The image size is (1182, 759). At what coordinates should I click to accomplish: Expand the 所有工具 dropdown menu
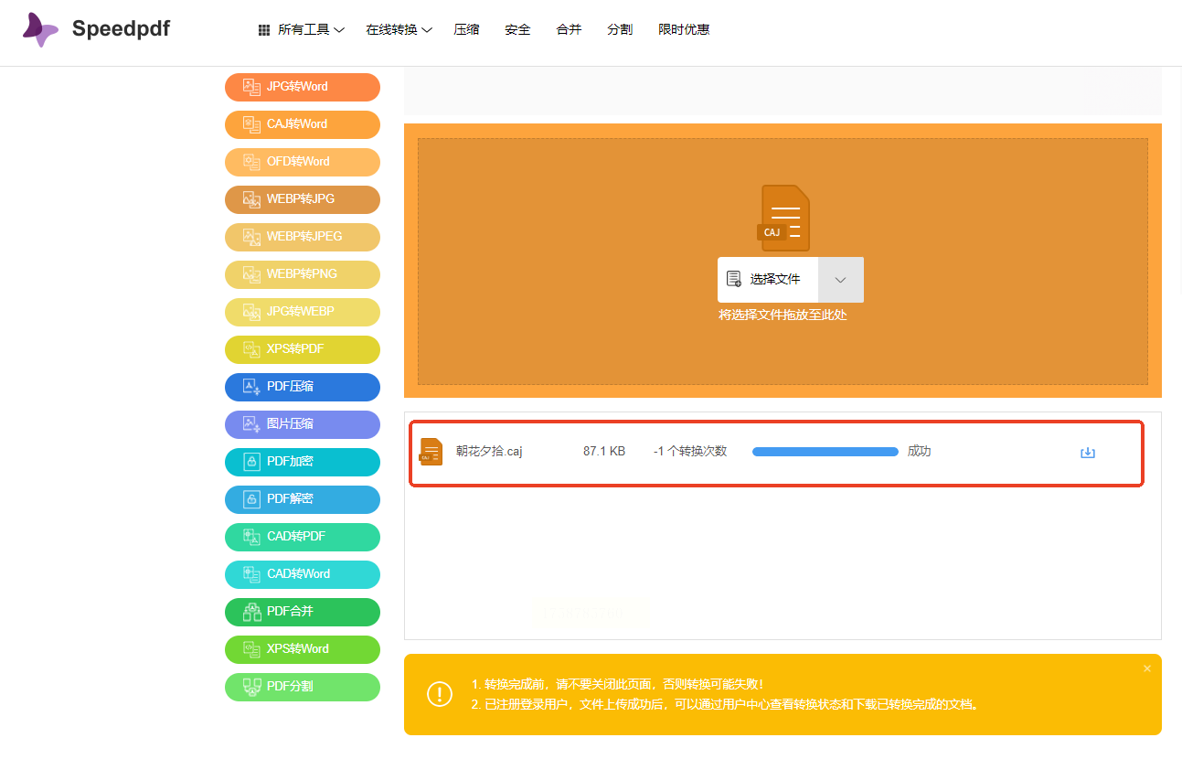(x=302, y=30)
